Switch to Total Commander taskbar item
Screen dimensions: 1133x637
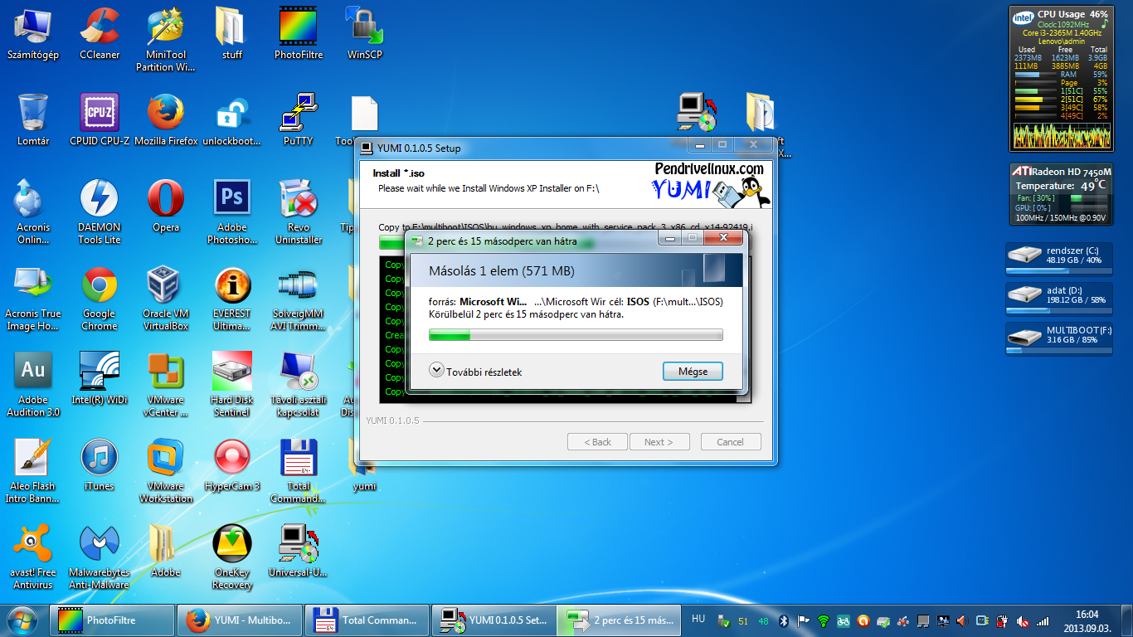pos(367,620)
